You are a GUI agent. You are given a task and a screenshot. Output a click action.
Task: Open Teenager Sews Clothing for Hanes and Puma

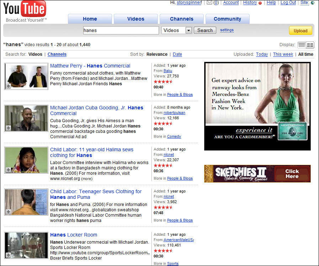click(x=96, y=194)
